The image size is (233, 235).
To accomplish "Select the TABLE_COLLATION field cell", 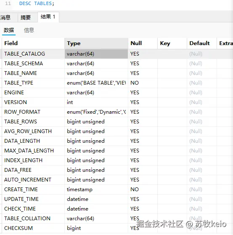I will point(33,219).
